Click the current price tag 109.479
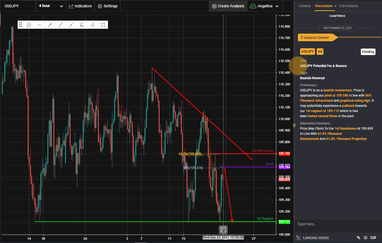This screenshot has width=382, height=243. (x=284, y=179)
